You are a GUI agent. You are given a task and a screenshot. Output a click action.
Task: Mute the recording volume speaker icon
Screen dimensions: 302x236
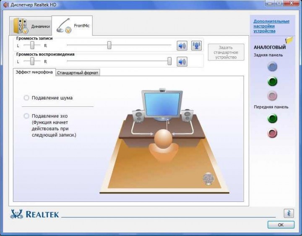tap(182, 46)
